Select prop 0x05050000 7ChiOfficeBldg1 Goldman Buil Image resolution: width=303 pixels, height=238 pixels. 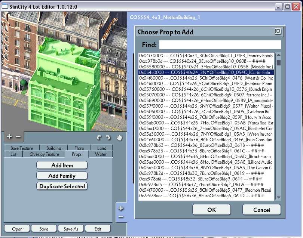(x=206, y=112)
